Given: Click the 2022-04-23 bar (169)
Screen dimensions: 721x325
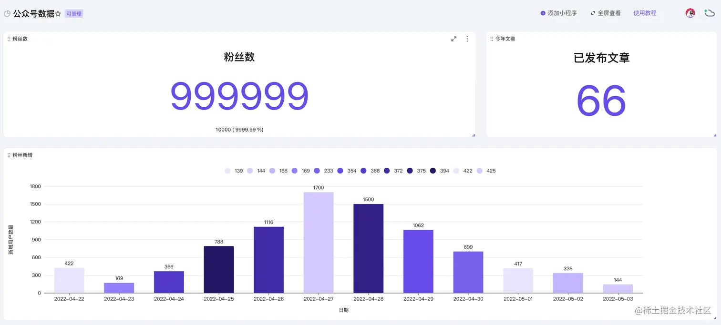Looking at the screenshot, I should 119,288.
